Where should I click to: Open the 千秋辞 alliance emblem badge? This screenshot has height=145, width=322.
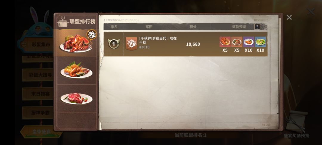131,44
